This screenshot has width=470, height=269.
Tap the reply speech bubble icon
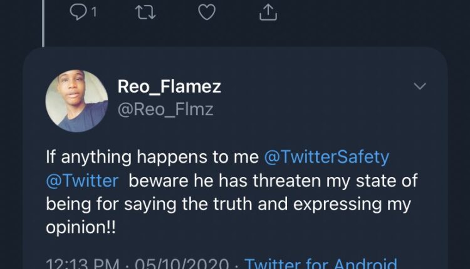pos(76,13)
